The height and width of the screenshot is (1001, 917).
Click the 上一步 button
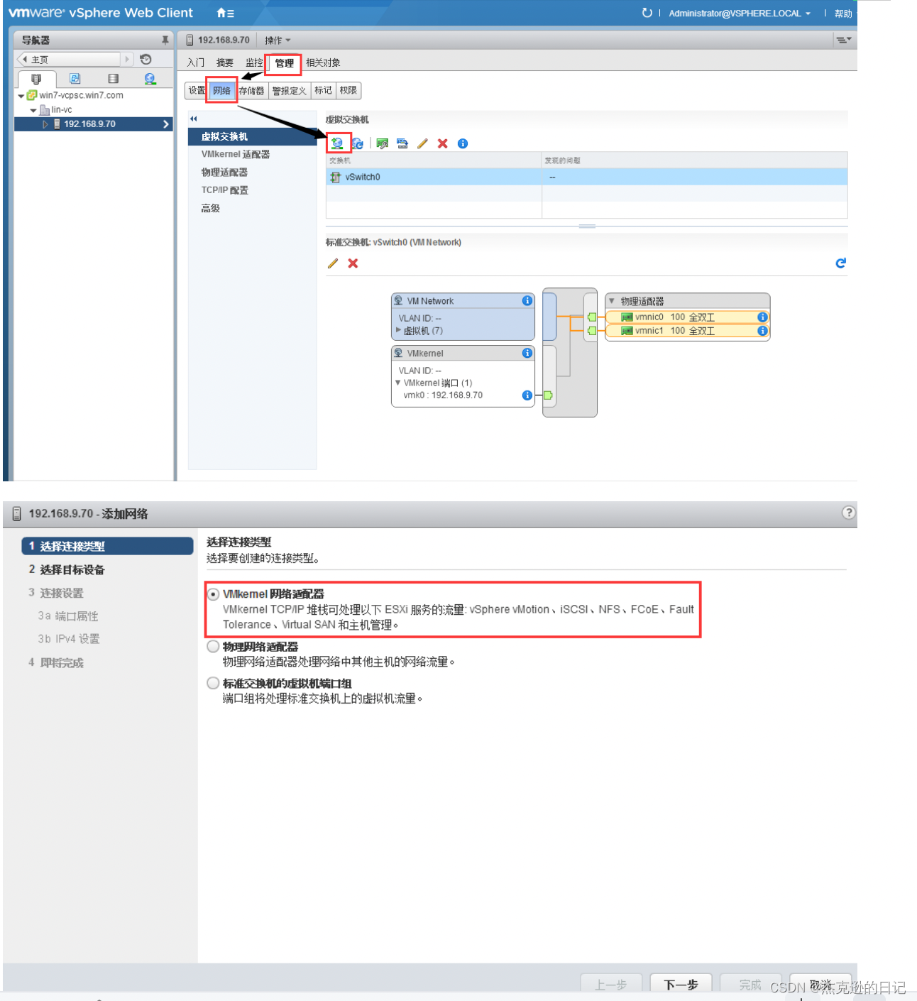coord(611,984)
